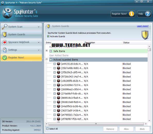Click the blocked icon for {972bb342-14a7-4...
This screenshot has height=134, width=153.
pyautogui.click(x=58, y=76)
